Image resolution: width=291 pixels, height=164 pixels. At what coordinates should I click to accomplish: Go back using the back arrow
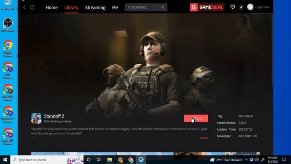point(24,7)
